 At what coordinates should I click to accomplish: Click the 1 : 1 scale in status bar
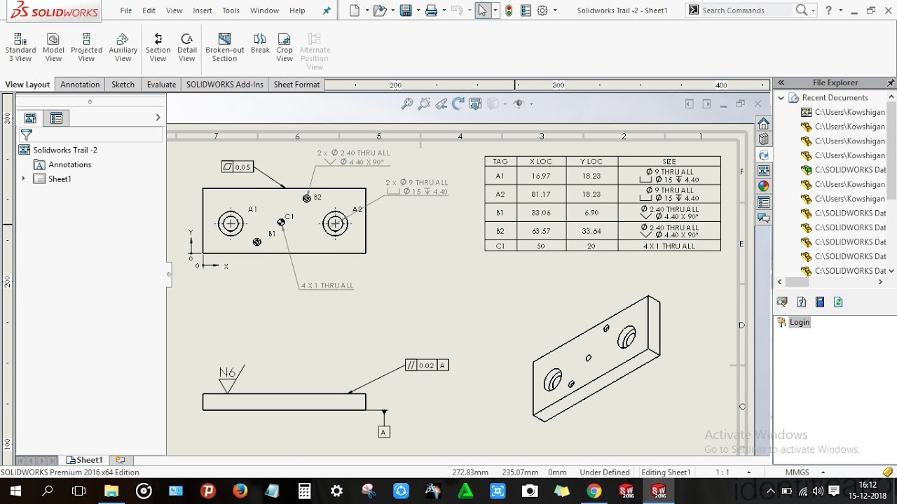click(x=723, y=472)
